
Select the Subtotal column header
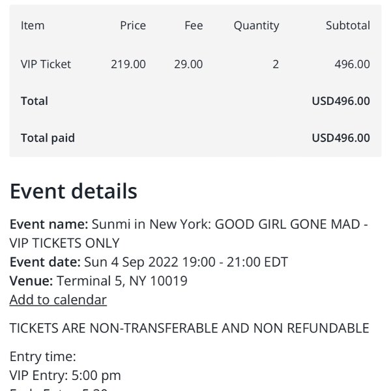click(x=348, y=25)
